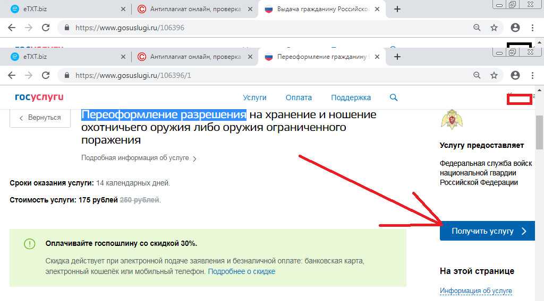Click the госуслуги logo

(39, 97)
